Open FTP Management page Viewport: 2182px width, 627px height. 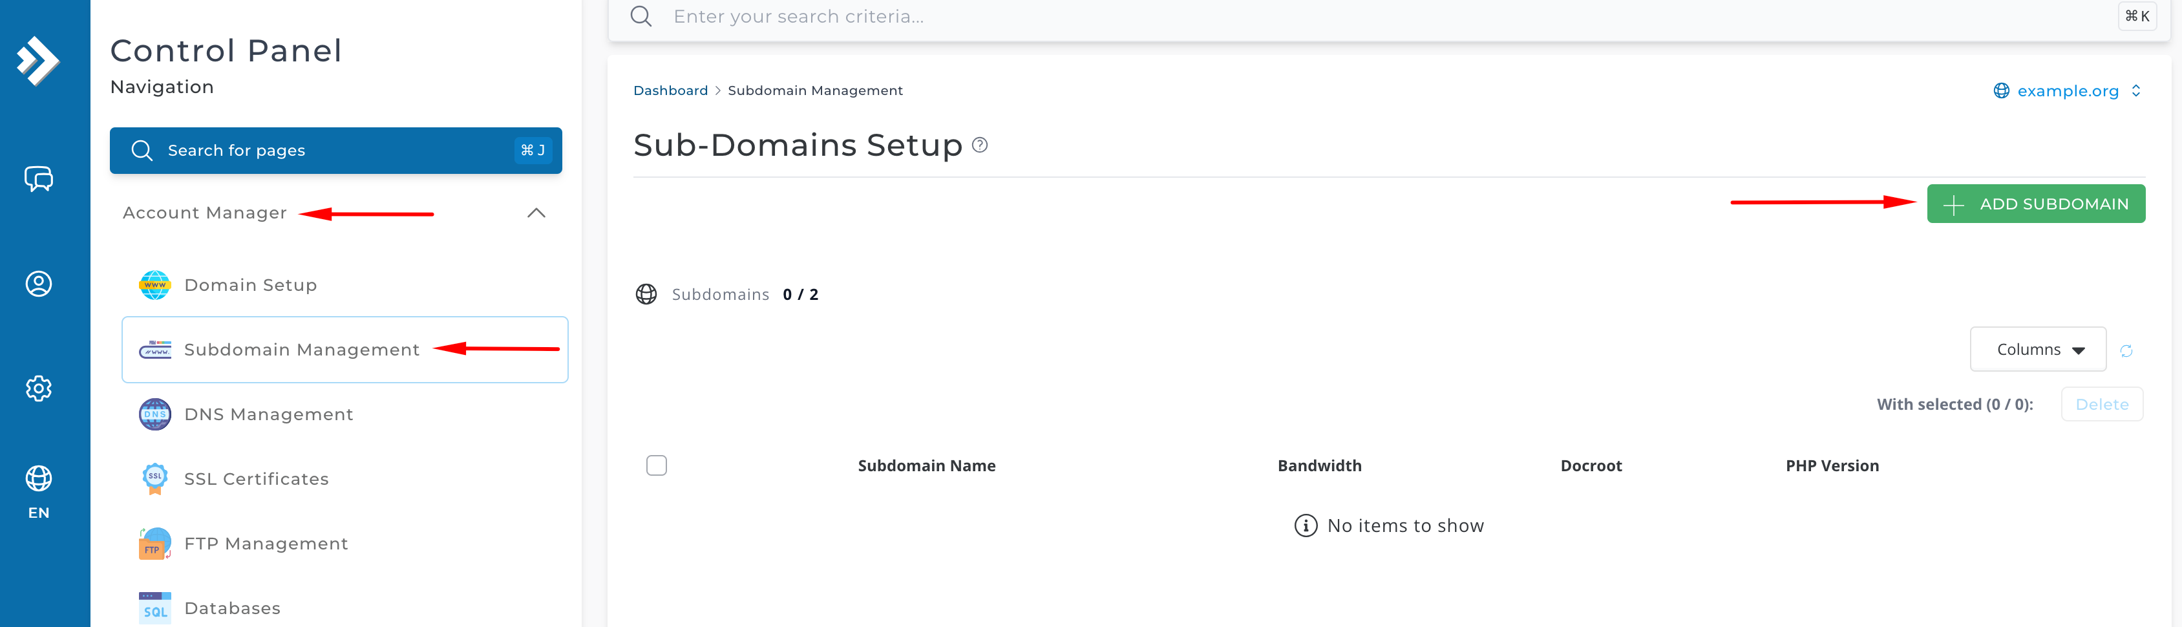(x=265, y=543)
